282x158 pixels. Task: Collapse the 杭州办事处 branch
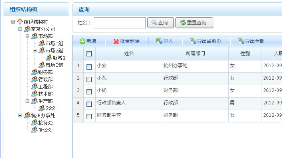20,115
